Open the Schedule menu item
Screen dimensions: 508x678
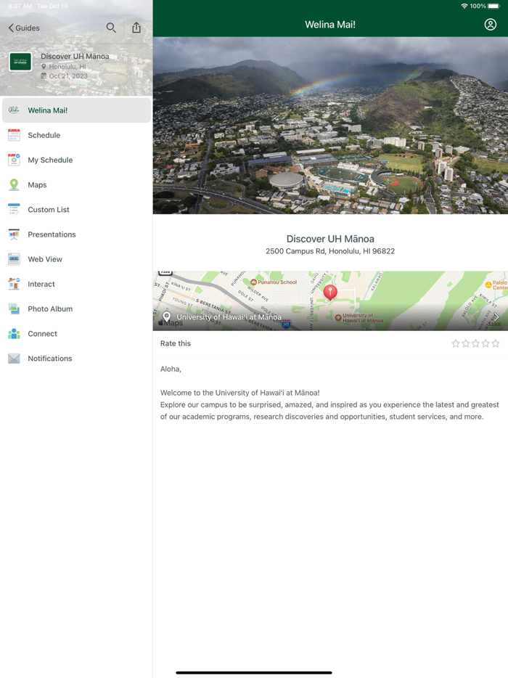(x=76, y=135)
